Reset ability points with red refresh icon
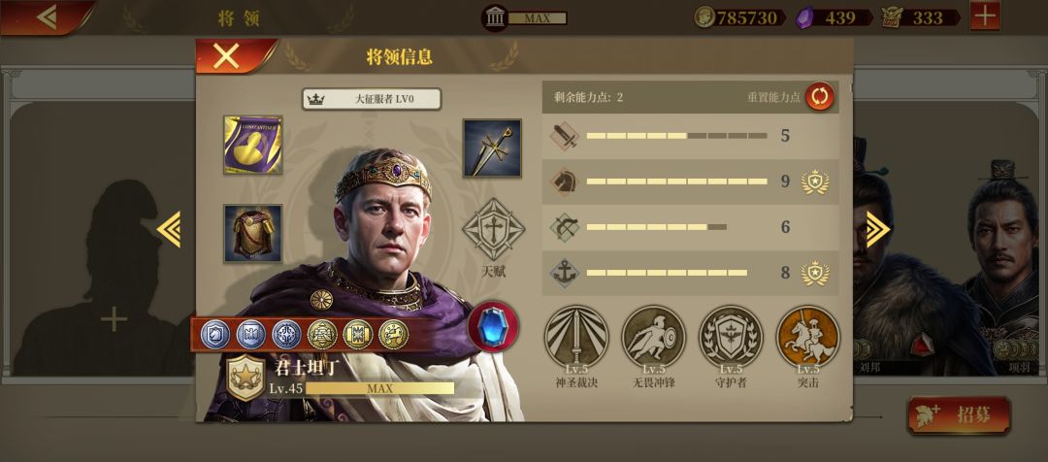This screenshot has height=462, width=1048. tap(819, 97)
